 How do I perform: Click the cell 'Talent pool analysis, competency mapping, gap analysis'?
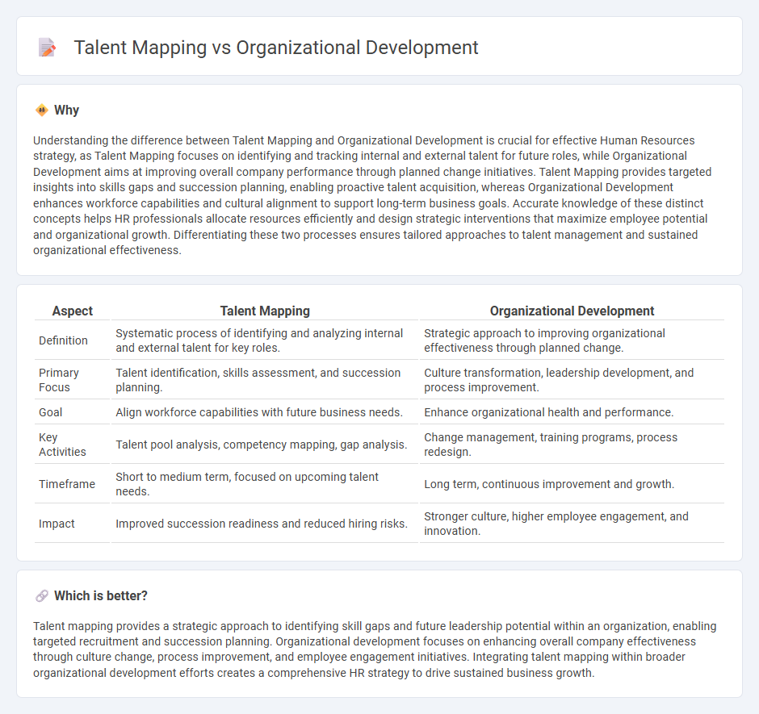pos(265,445)
